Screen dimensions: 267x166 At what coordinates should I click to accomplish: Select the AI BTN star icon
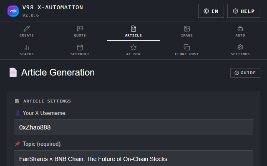[x=133, y=47]
